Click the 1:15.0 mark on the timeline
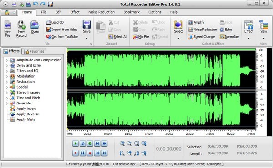 click(x=128, y=134)
